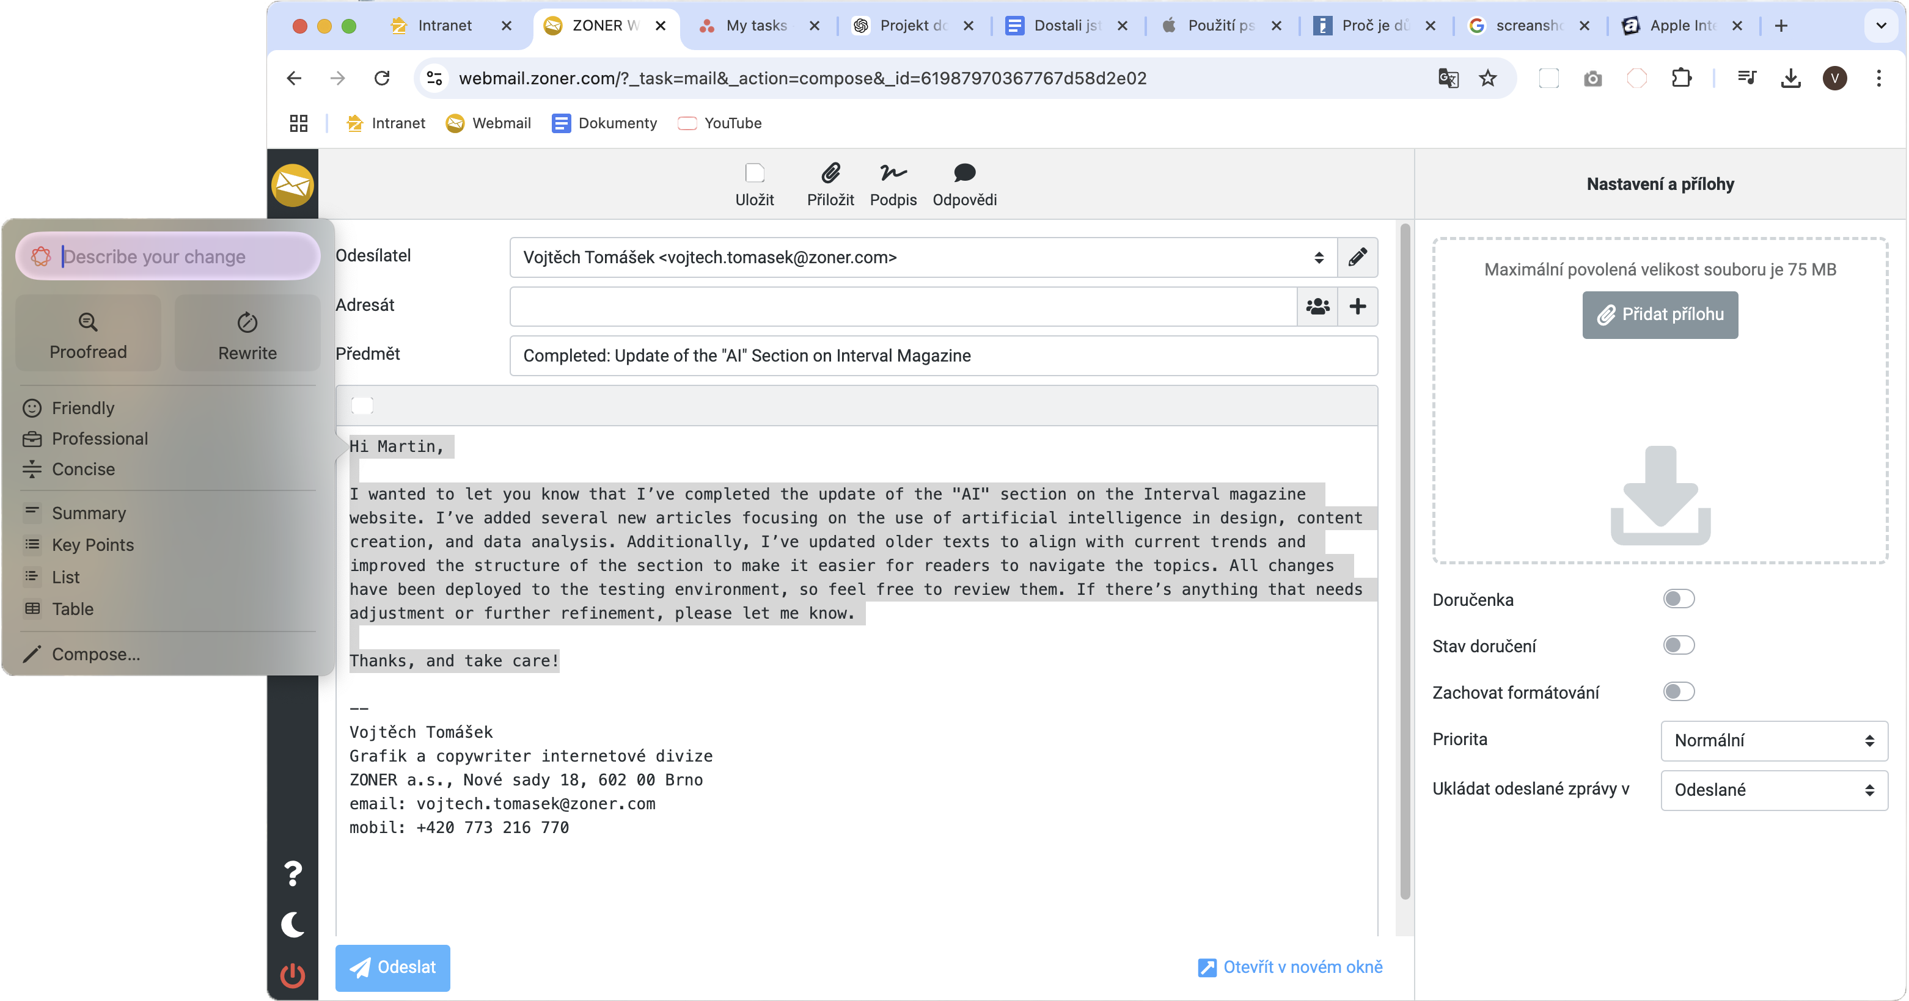
Task: Expand the browser tab search chevron
Action: (x=1881, y=26)
